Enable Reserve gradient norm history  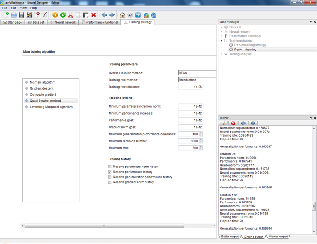coord(110,182)
